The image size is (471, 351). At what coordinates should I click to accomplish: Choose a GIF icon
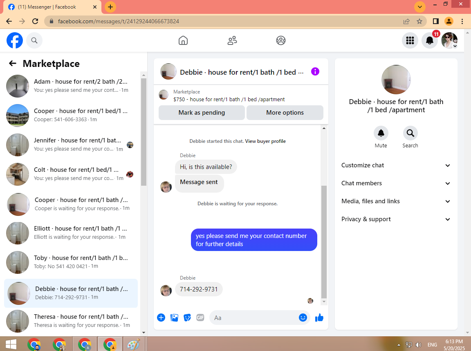(200, 318)
